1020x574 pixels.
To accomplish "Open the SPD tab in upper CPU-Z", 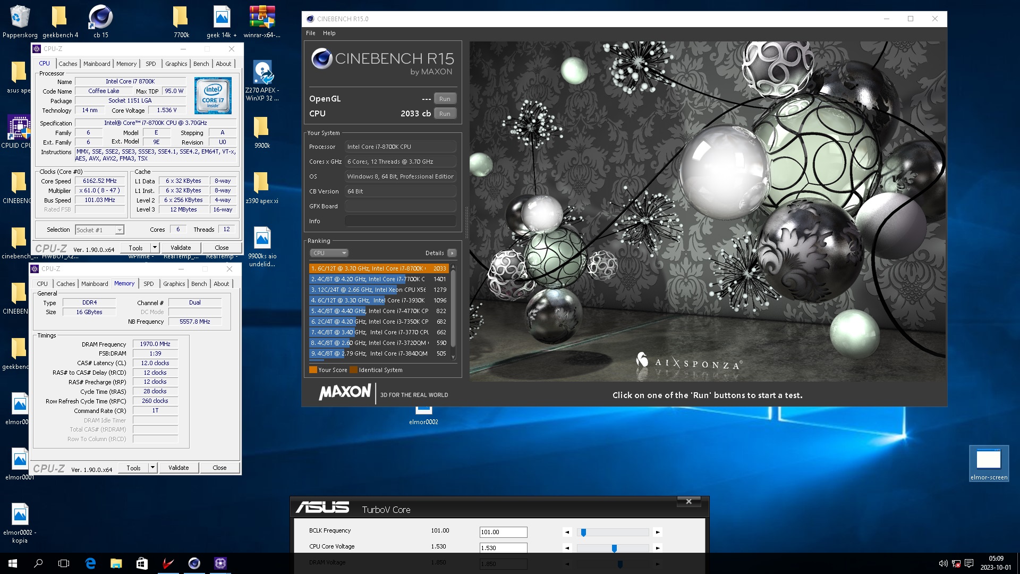I will click(151, 64).
